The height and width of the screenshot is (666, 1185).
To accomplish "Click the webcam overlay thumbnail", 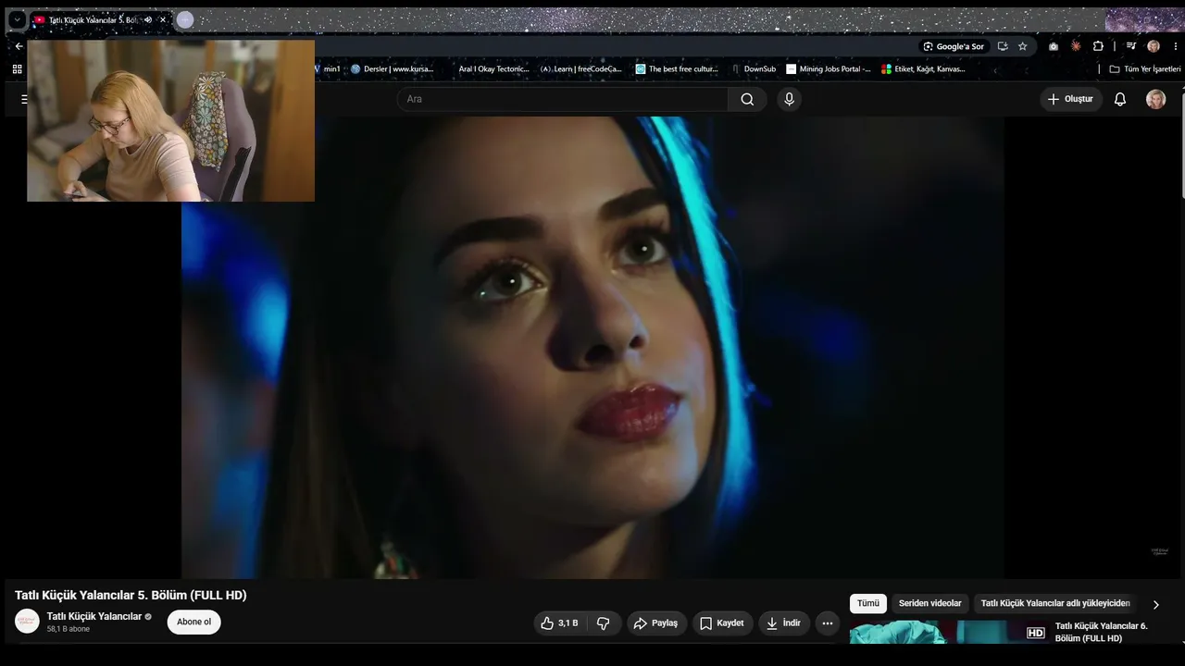I will point(170,120).
